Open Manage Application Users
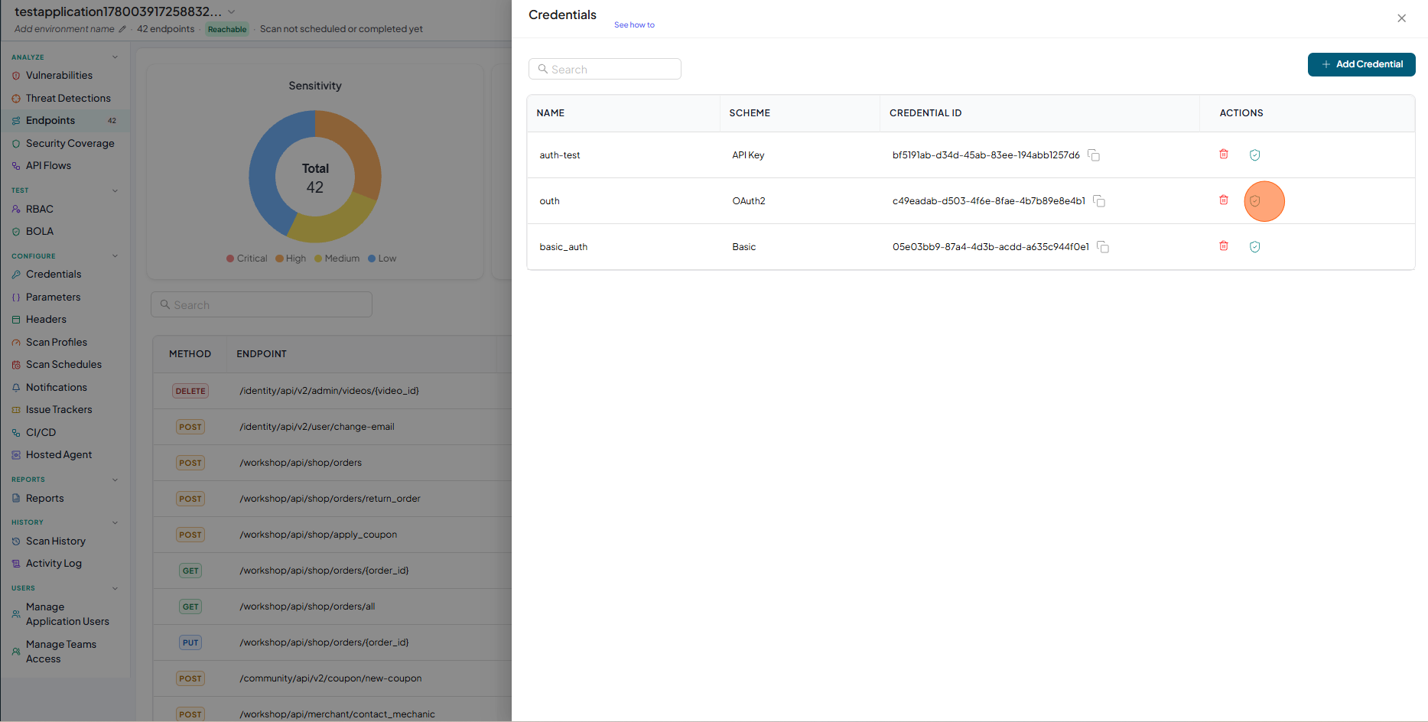This screenshot has height=722, width=1428. click(x=67, y=614)
